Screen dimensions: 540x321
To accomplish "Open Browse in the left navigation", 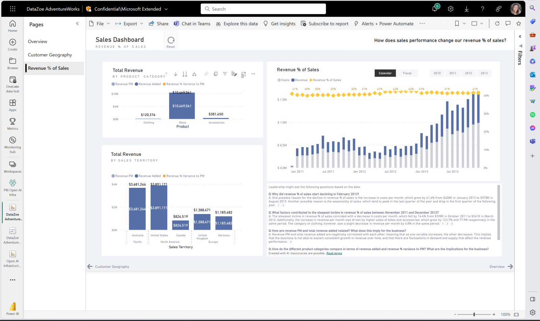I will coord(12,63).
